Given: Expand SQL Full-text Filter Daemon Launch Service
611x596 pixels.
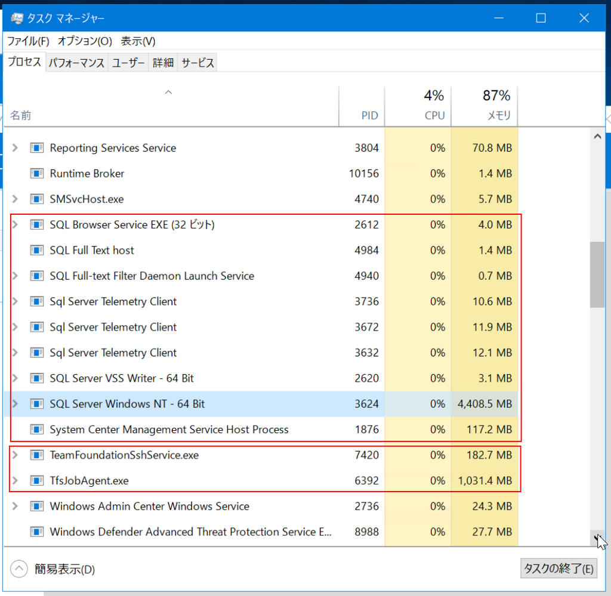Looking at the screenshot, I should point(15,276).
